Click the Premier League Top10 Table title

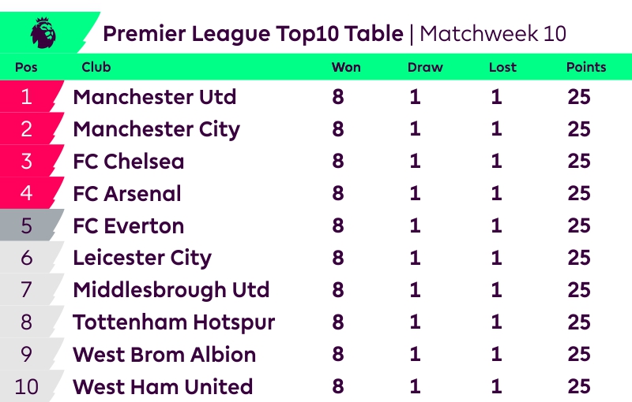coord(253,34)
